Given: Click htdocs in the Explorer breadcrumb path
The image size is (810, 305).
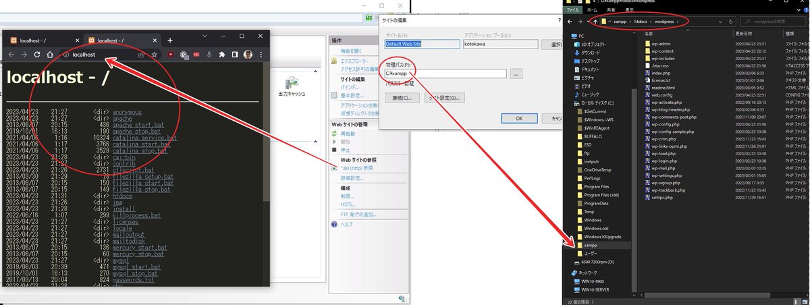Looking at the screenshot, I should tap(639, 22).
